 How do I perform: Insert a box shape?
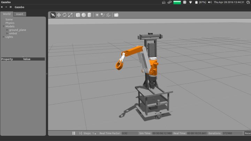[78, 15]
